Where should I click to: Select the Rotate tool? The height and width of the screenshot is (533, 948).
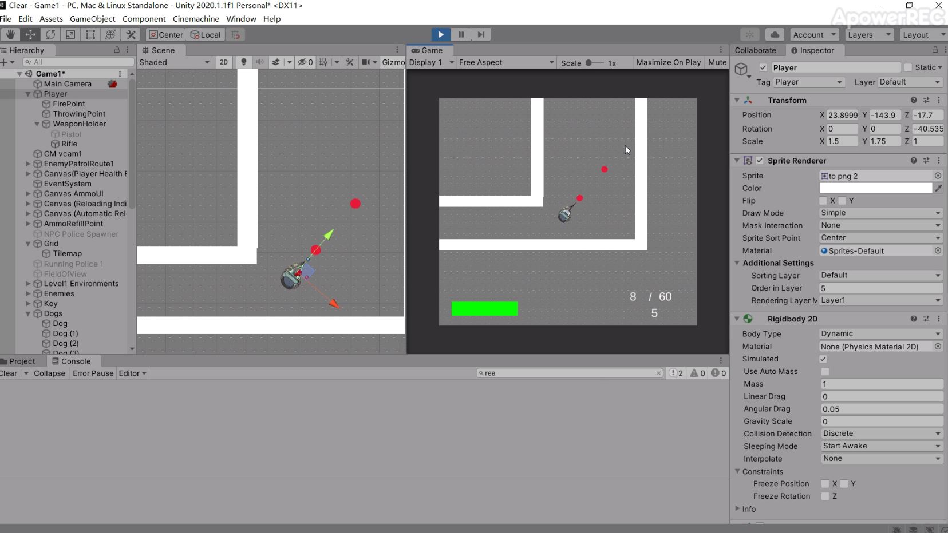tap(50, 34)
